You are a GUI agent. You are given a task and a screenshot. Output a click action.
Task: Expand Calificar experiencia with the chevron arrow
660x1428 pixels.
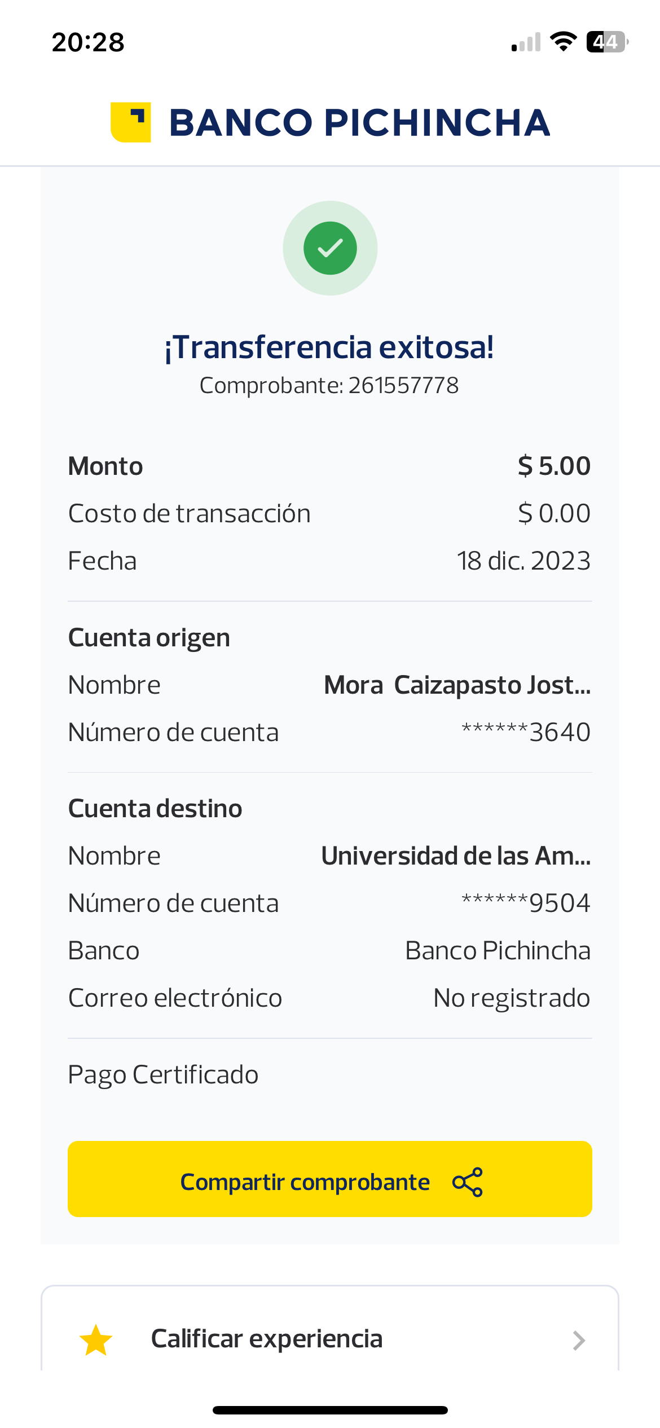[579, 1340]
